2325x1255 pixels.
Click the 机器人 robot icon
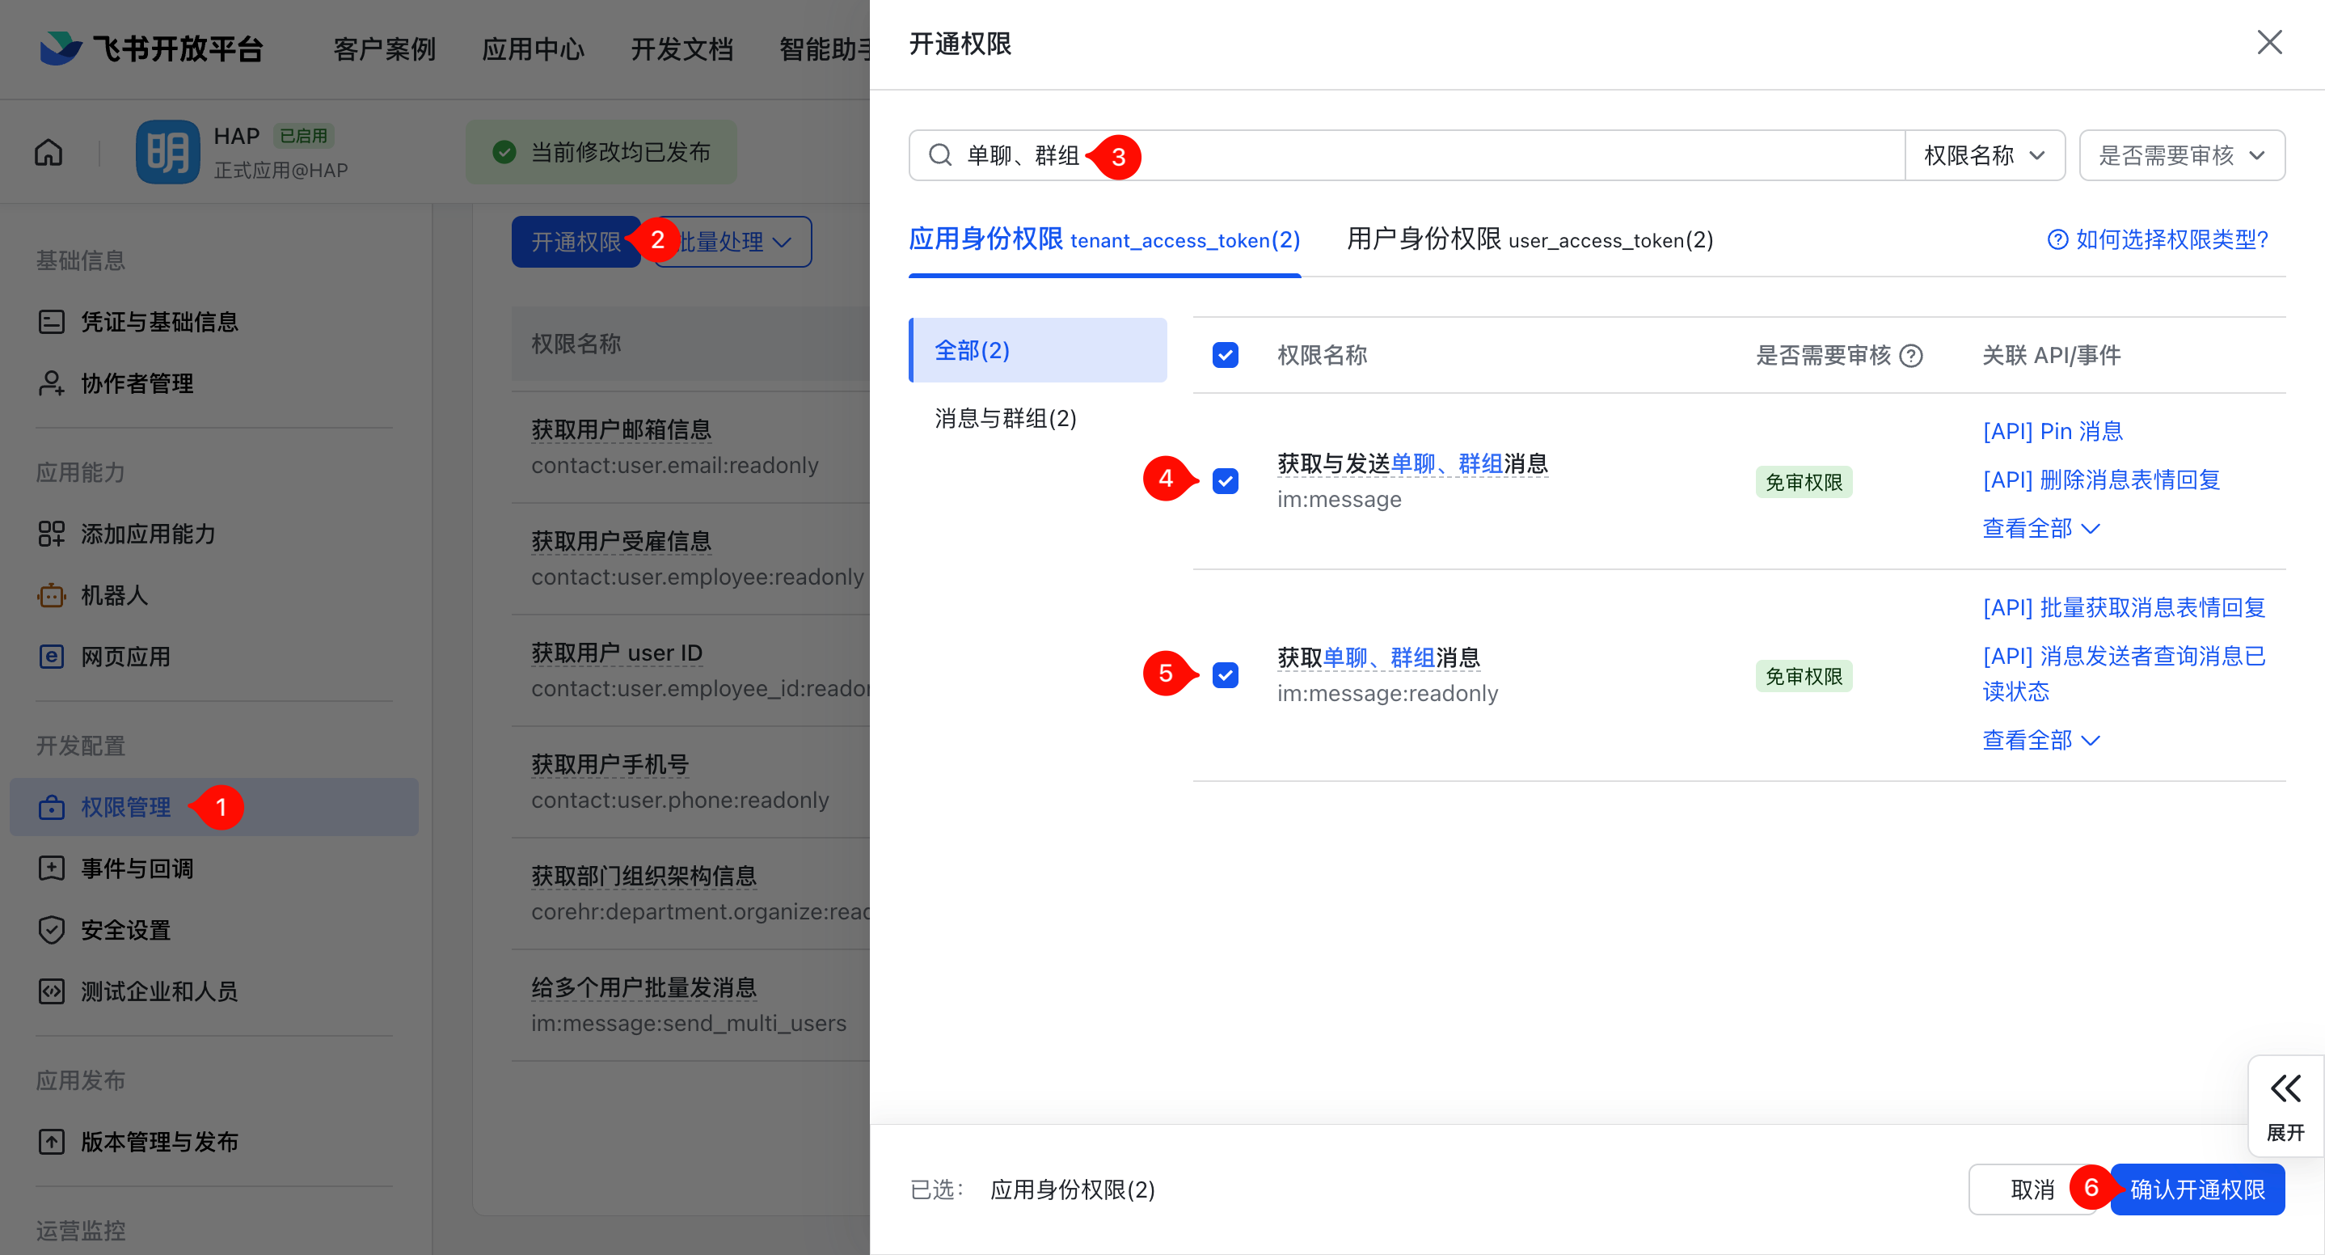(52, 596)
